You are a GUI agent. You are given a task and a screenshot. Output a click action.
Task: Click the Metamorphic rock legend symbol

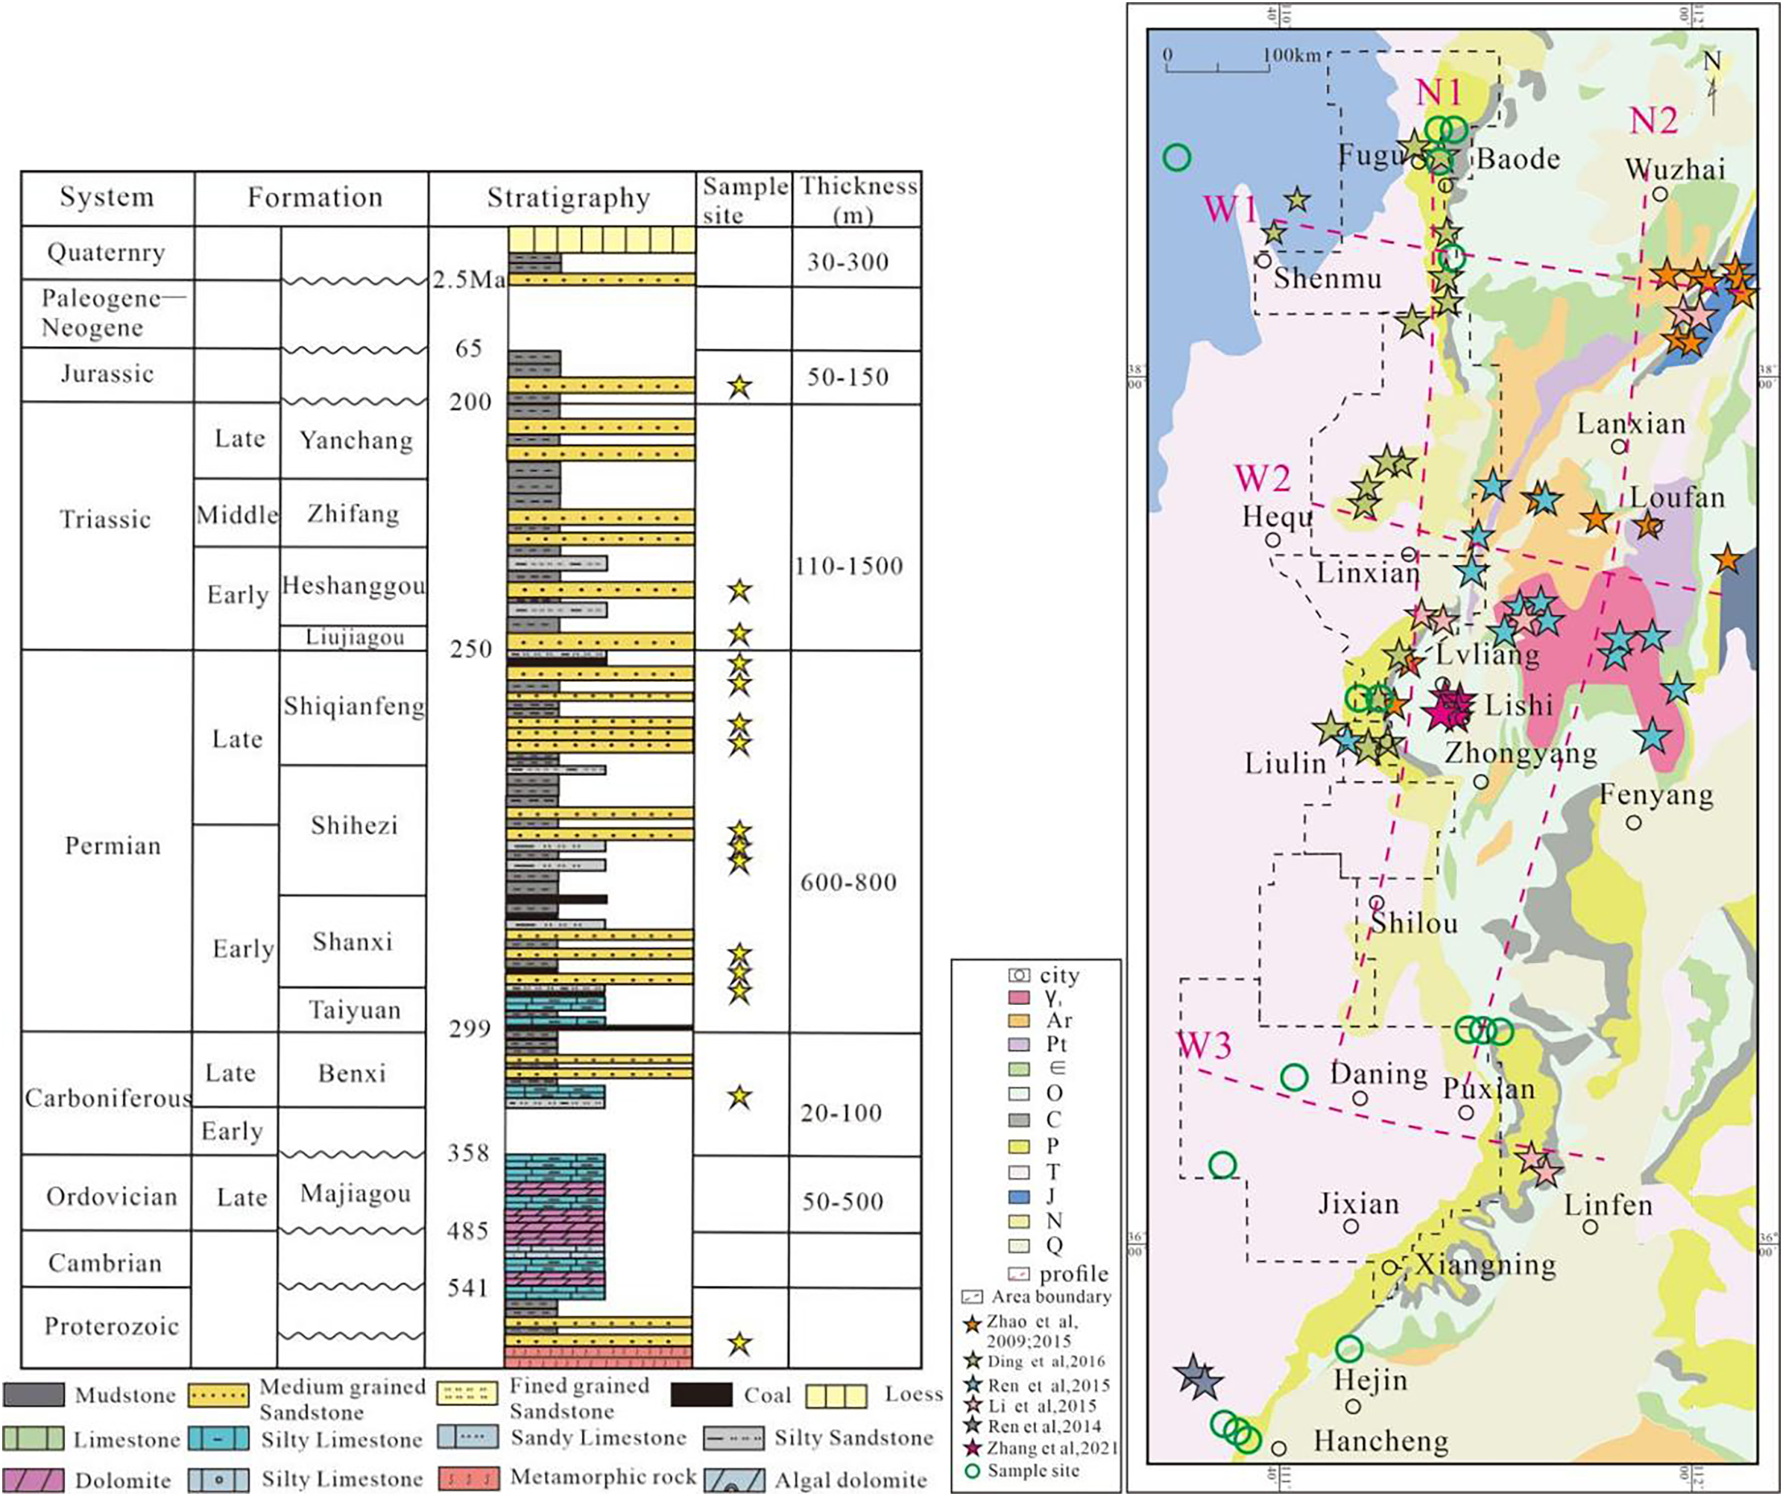(x=470, y=1478)
